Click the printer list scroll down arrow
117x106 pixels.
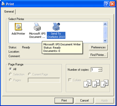pyautogui.click(x=105, y=41)
